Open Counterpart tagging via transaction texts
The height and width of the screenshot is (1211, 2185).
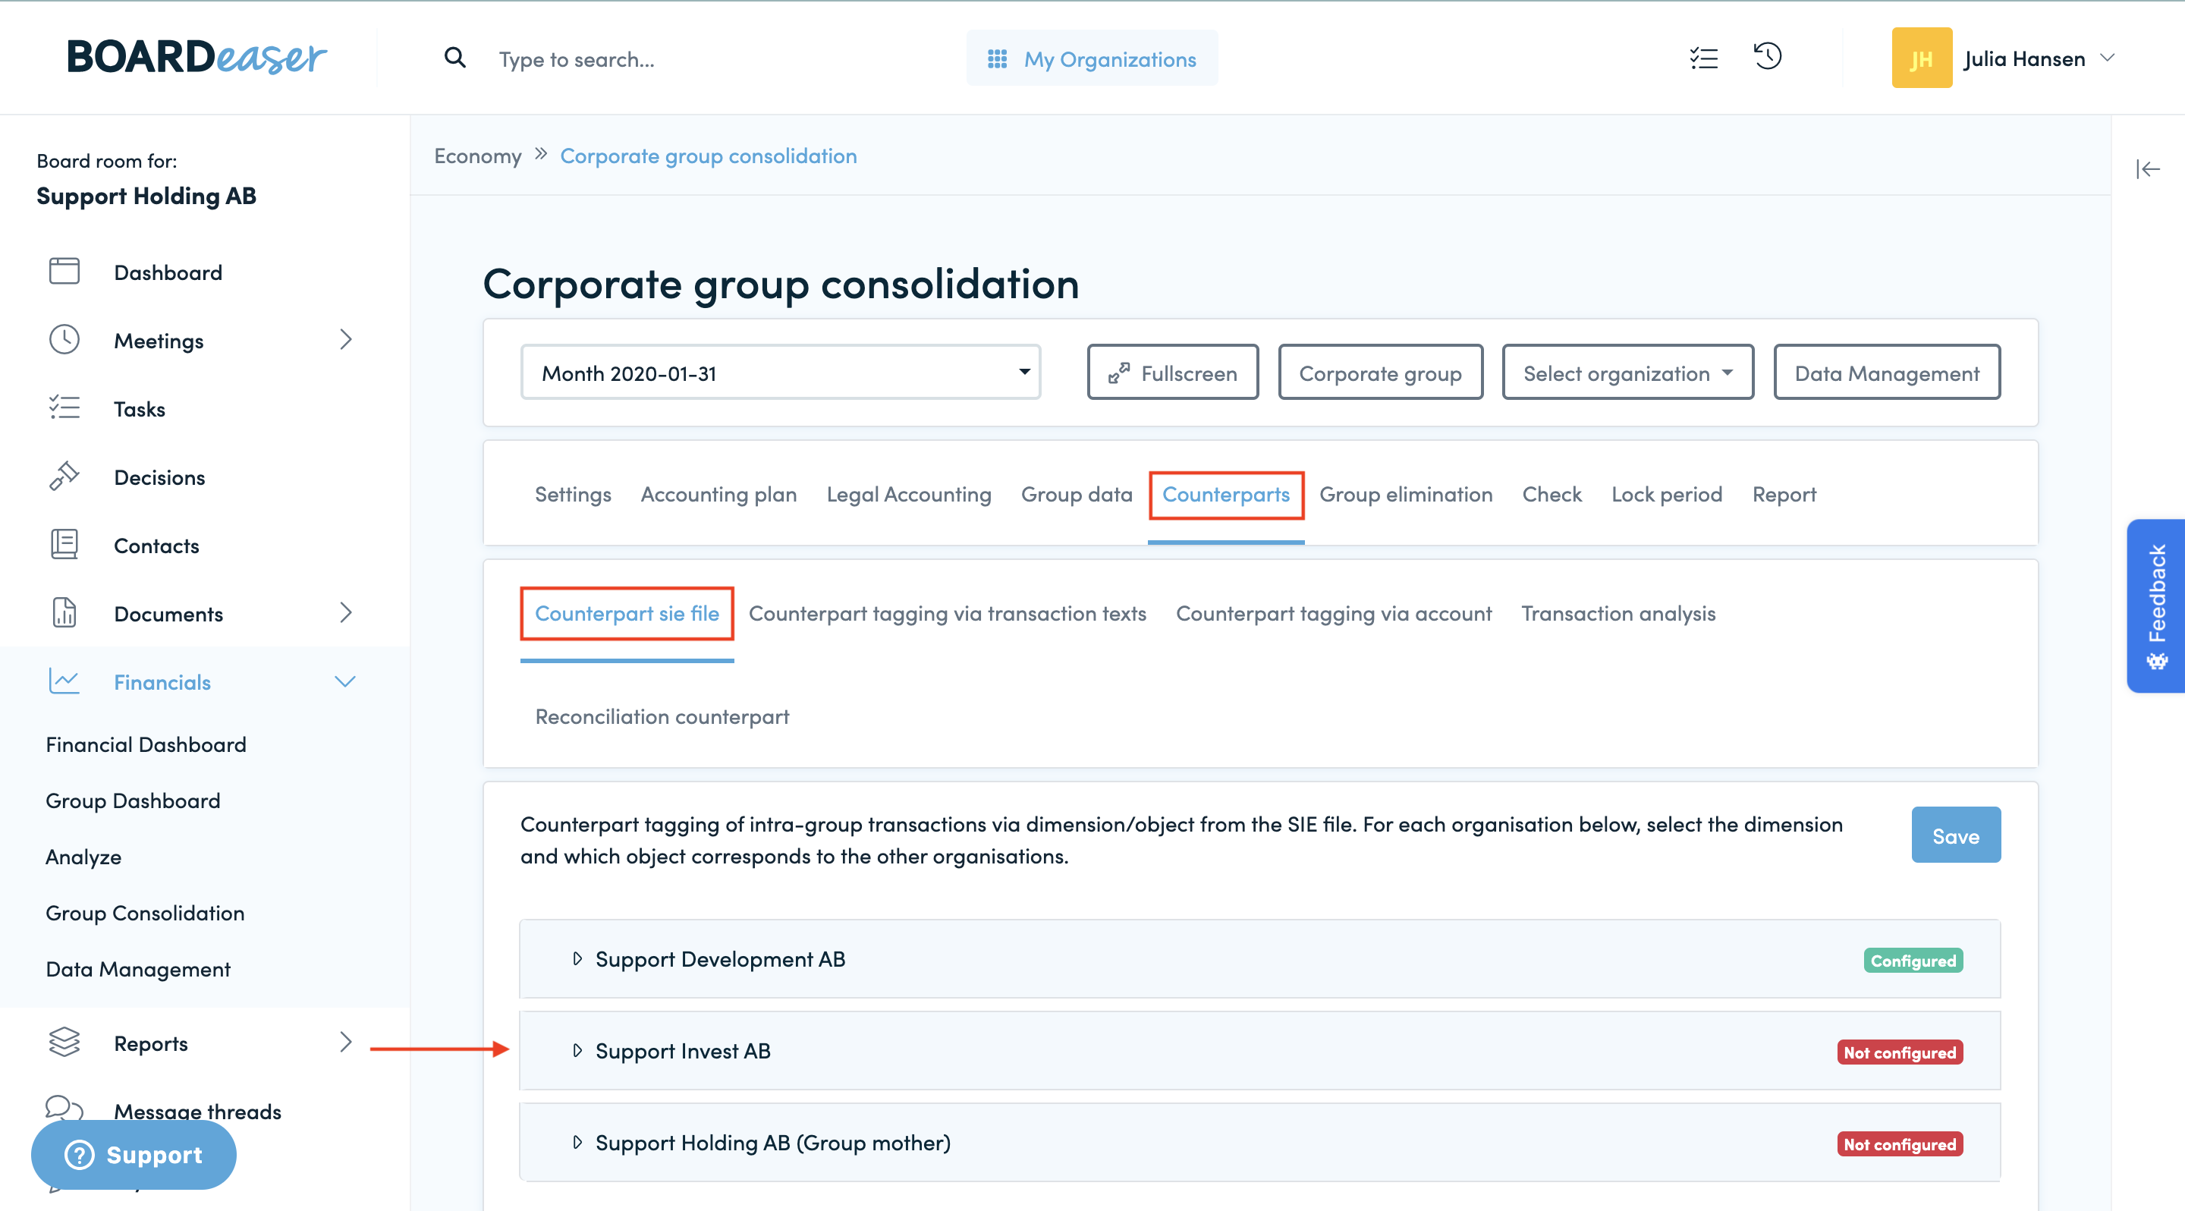pos(947,613)
